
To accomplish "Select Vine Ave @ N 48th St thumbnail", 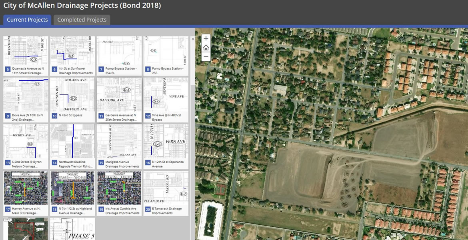I will point(166,95).
